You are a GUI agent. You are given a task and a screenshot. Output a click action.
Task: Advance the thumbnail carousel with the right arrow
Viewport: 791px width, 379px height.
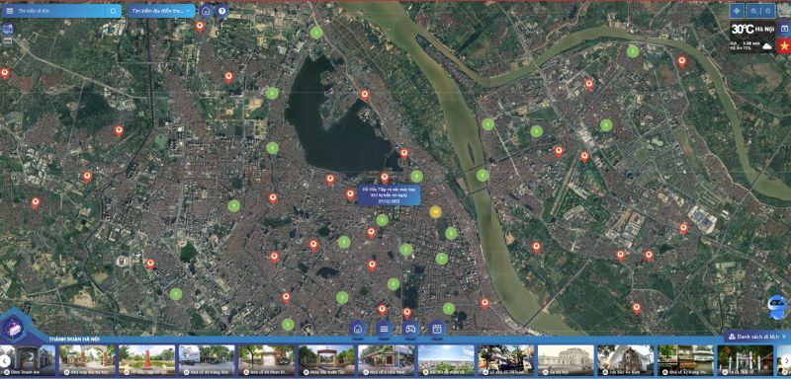click(785, 360)
